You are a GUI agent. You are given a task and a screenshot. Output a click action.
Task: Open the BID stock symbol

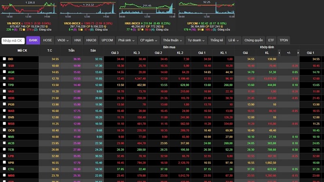coord(11,59)
